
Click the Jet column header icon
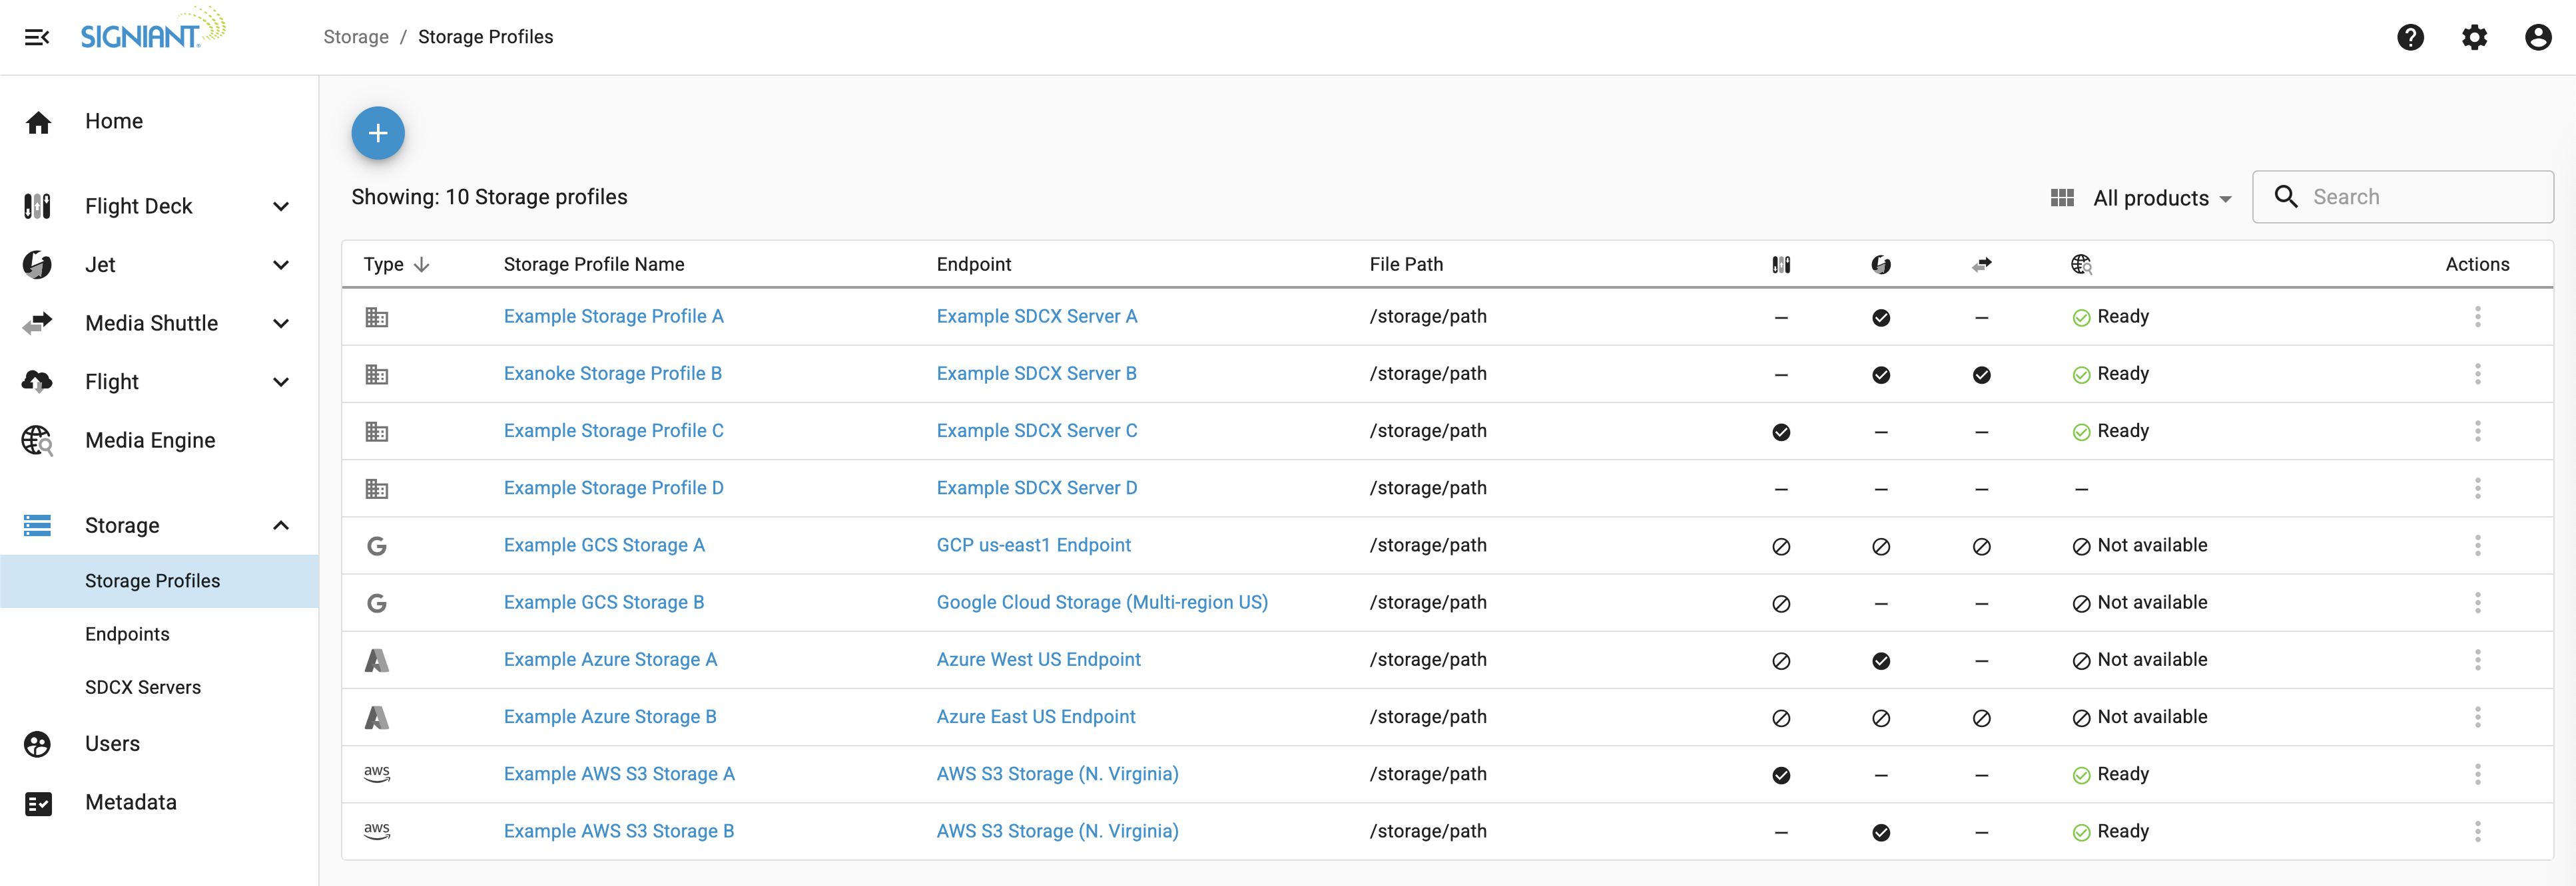click(x=1881, y=265)
